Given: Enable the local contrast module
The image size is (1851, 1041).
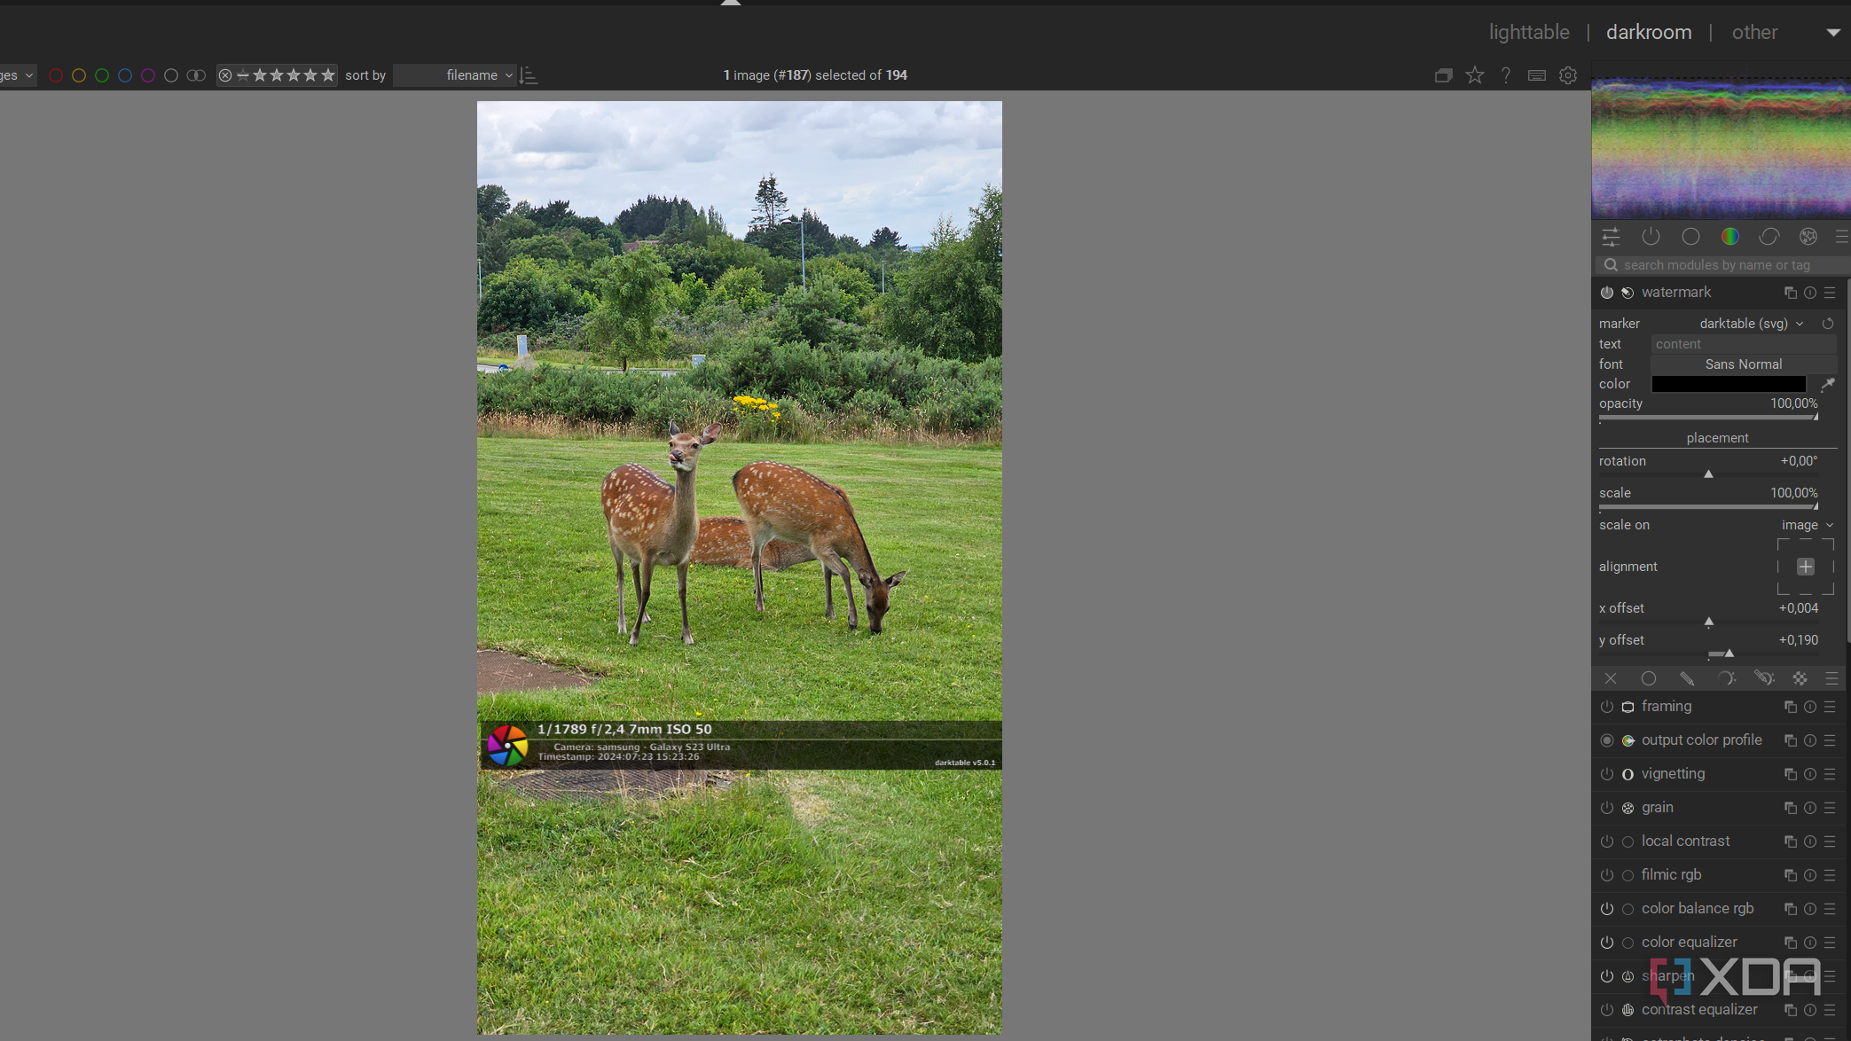Looking at the screenshot, I should coord(1606,841).
